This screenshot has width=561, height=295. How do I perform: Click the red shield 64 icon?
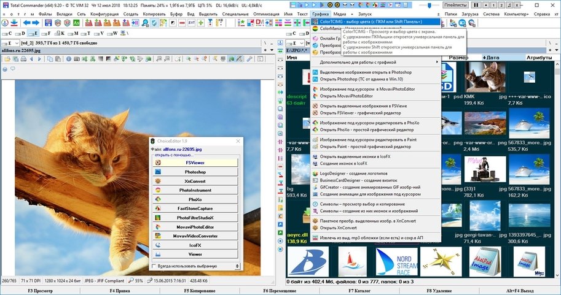point(58,23)
